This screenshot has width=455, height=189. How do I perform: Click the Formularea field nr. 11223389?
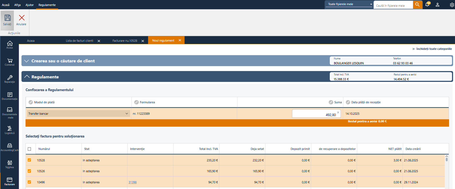(184, 114)
